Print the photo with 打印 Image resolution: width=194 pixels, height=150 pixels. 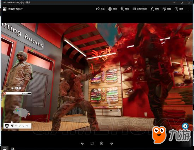point(113,9)
